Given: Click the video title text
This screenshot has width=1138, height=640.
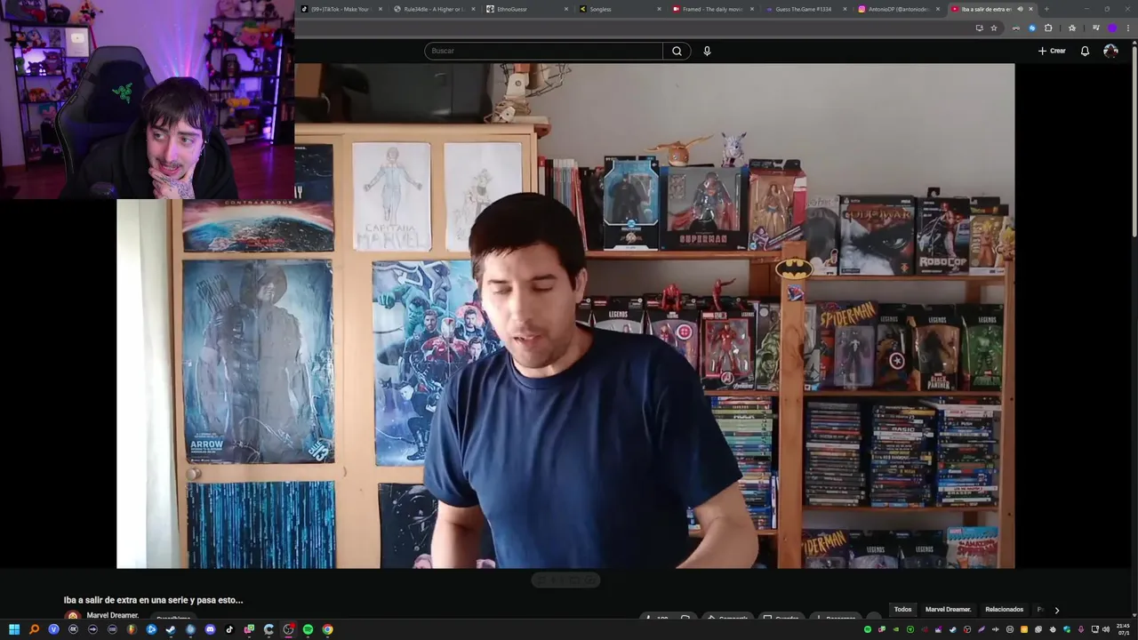Looking at the screenshot, I should coord(153,600).
